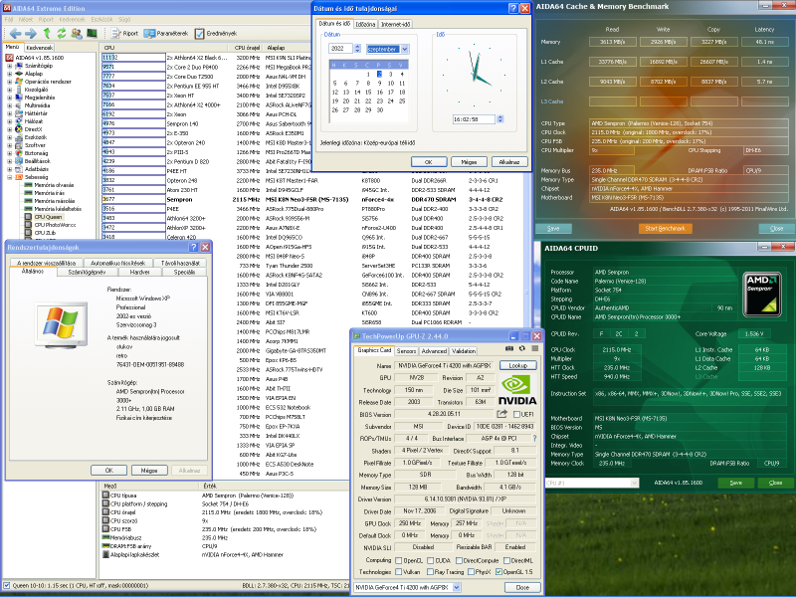
Task: Click the Lookup button in GPU-Z
Action: (x=517, y=365)
